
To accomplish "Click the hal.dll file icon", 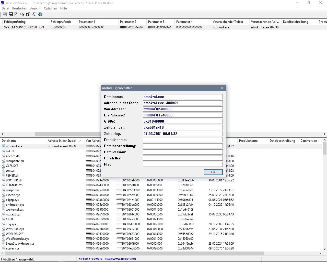I will click(x=4, y=151).
